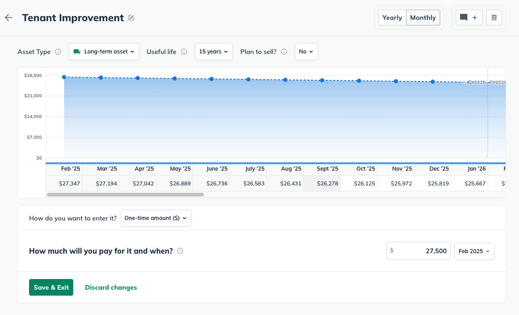Click the 27,500 amount input field

[419, 251]
